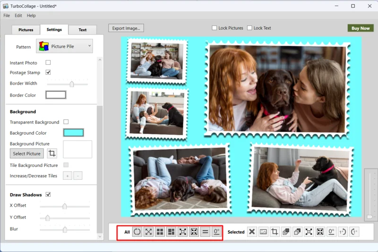Screen dimensions: 378x252
Task: Click the 0° reset rotation icon for all pictures
Action: 216,232
